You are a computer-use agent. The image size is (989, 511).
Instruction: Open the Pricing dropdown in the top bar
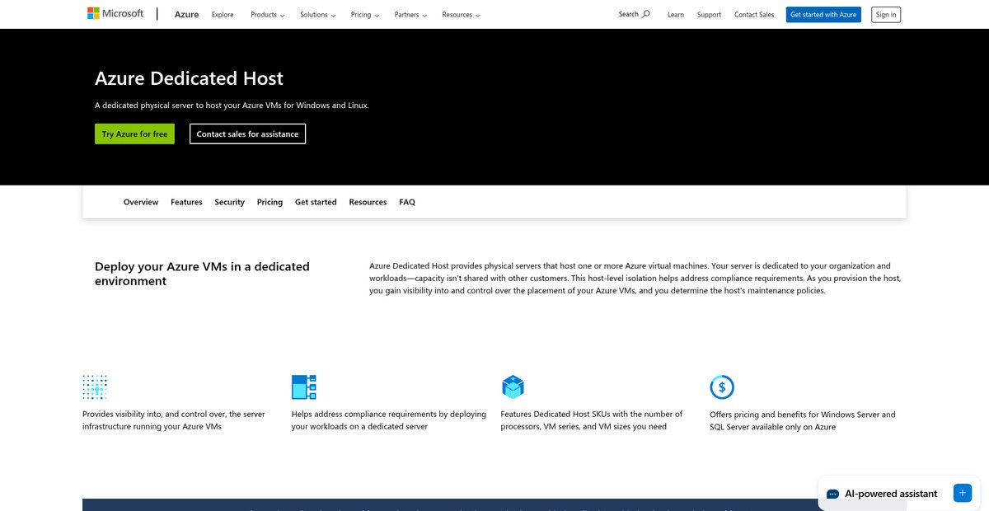(365, 15)
